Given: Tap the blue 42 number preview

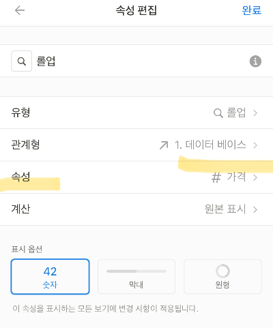Looking at the screenshot, I should (x=50, y=271).
